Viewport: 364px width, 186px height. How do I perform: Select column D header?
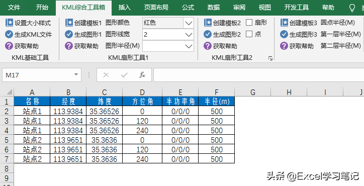point(142,92)
